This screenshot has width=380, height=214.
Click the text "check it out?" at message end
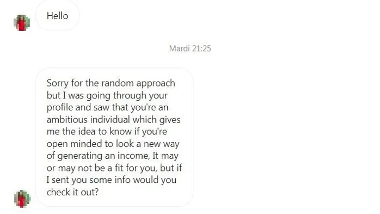point(73,192)
